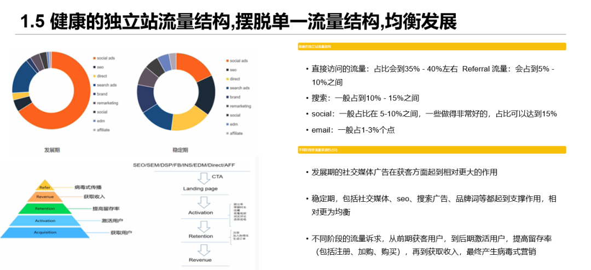591x270 pixels.
Task: Click the yellow header bar above the 发展期 bullet
Action: [432, 149]
